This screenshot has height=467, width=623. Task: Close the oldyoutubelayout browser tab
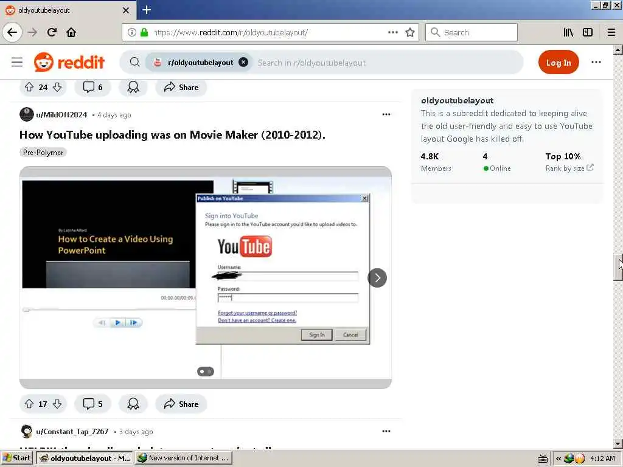coord(126,10)
